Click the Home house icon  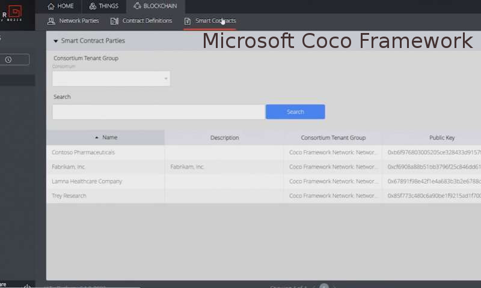(51, 6)
